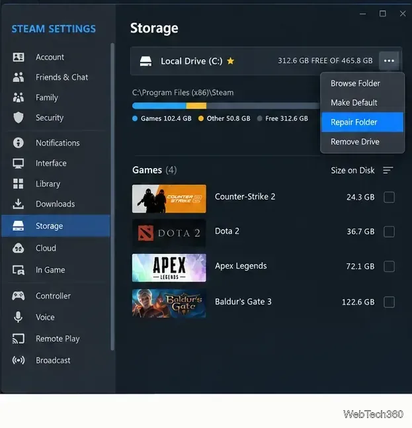Open Controller settings
412x428 pixels.
[x=56, y=296]
